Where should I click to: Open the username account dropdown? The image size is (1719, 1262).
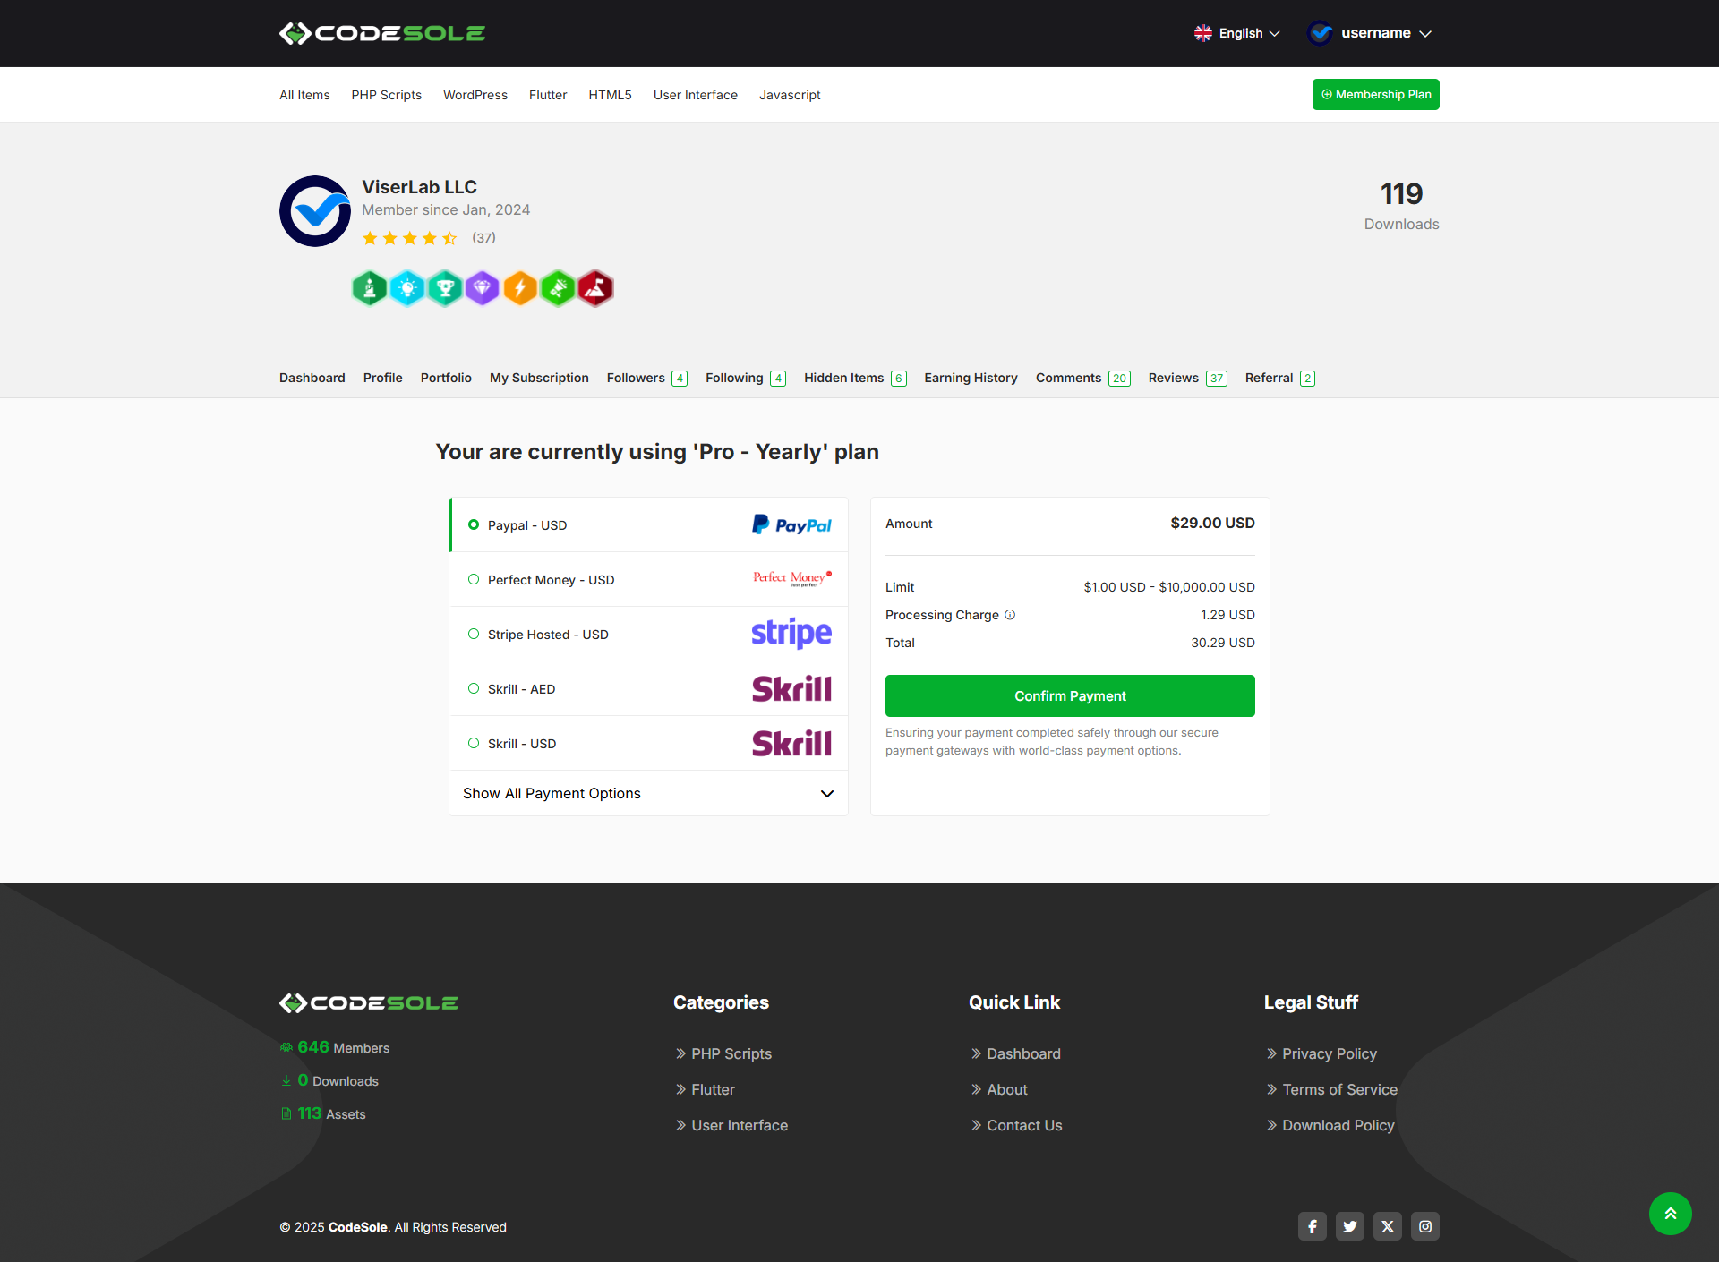[x=1370, y=33]
